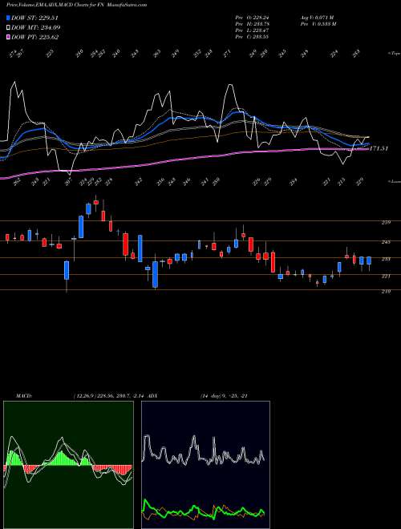Screen dimensions: 401x529
Task: Click the chart title 'Charts for FN MunafaSutra.com'
Action: pyautogui.click(x=110, y=5)
